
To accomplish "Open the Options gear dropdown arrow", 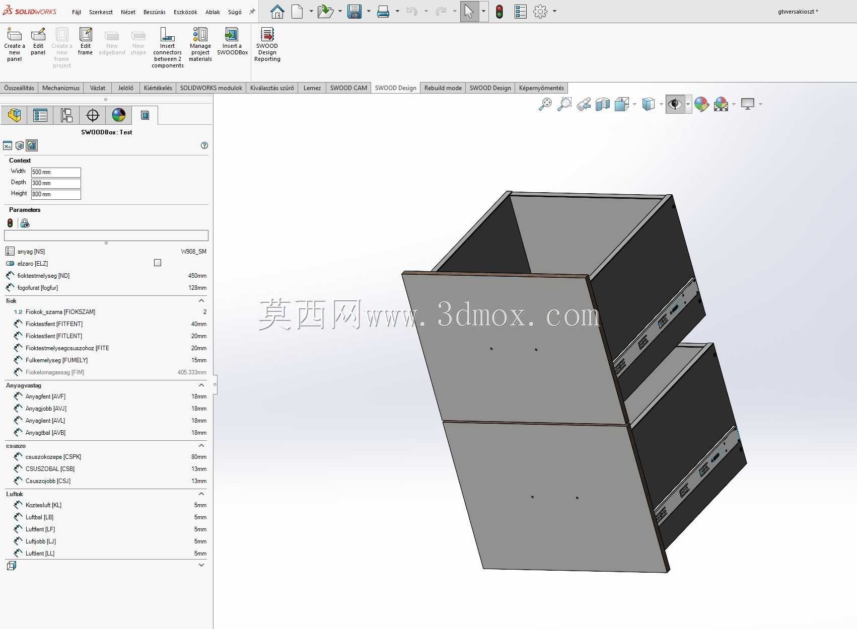I will click(554, 11).
